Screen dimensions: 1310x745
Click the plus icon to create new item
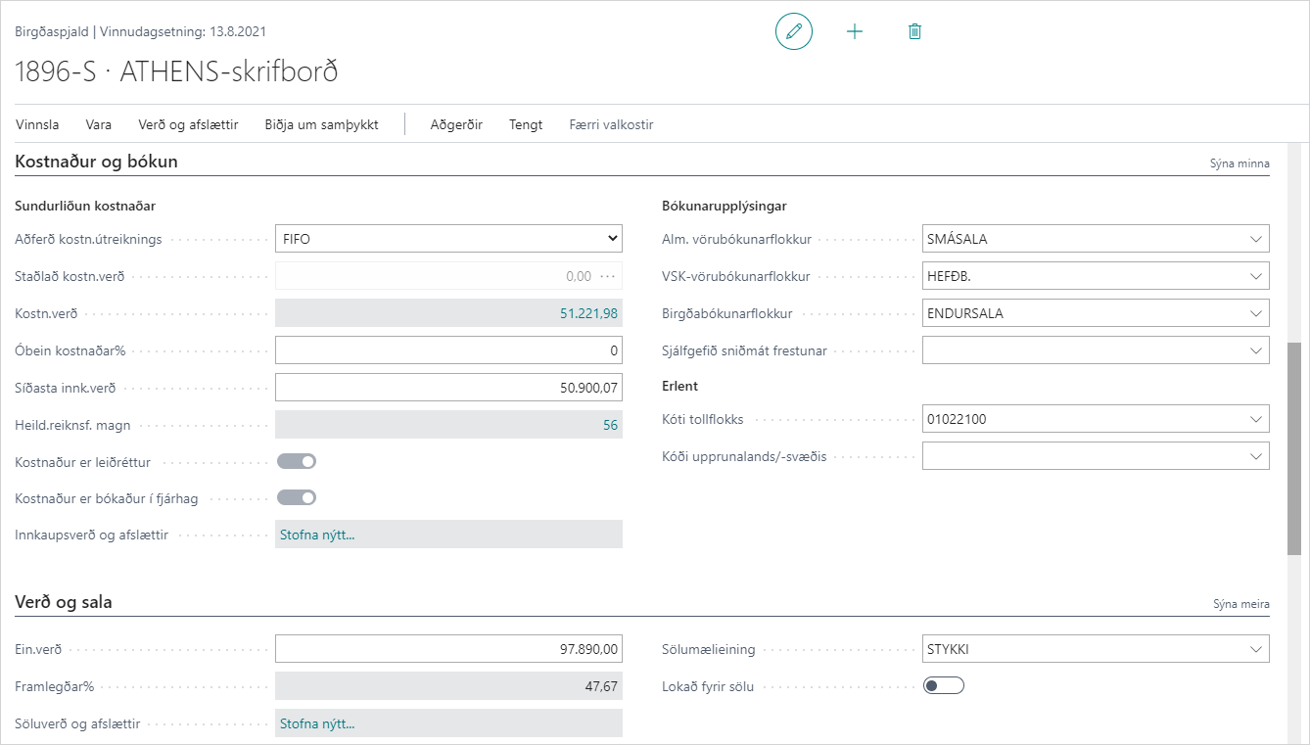(x=855, y=31)
